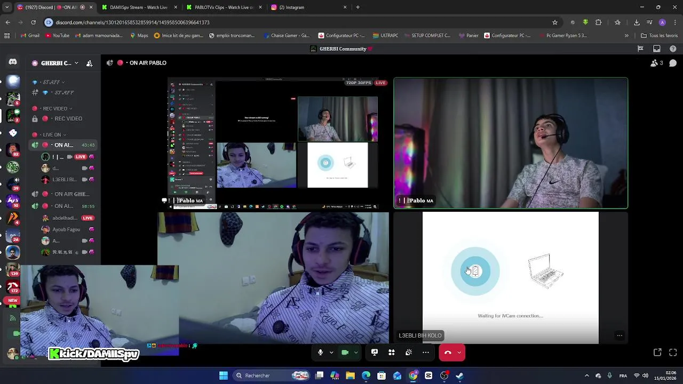This screenshot has width=683, height=384.
Task: Open a new Chrome tab
Action: coord(358,7)
